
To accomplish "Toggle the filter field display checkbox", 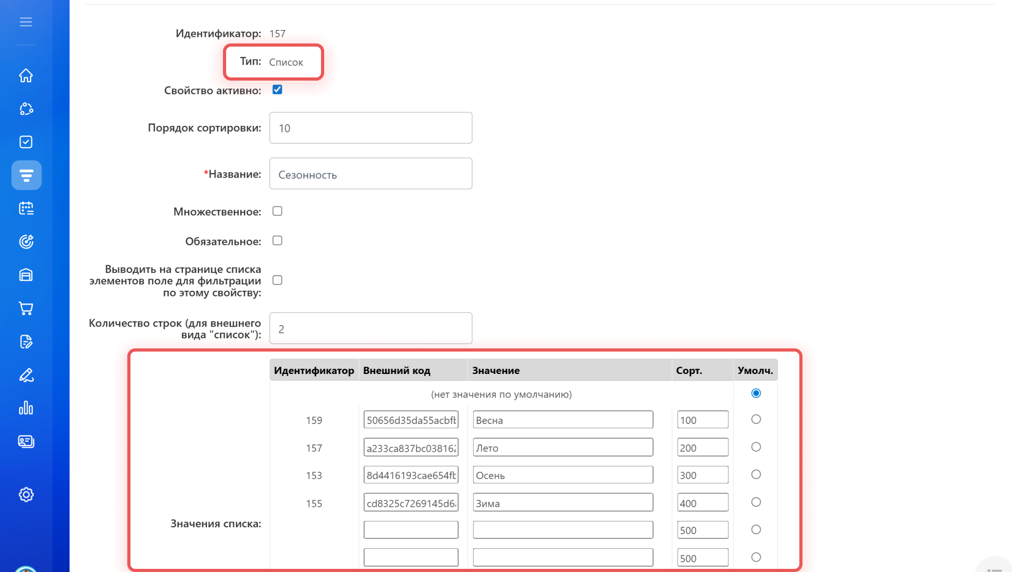I will click(x=277, y=280).
